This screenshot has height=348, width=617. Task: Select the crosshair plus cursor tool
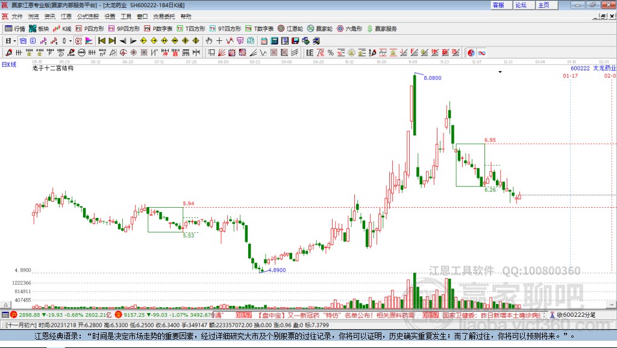pos(219,40)
